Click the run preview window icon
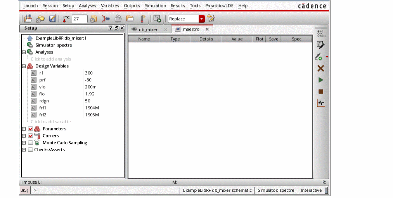 [x=157, y=19]
